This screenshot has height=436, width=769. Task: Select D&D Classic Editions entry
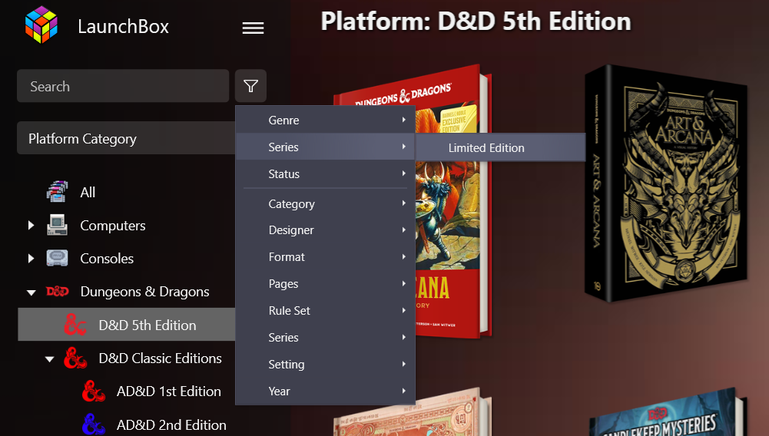[161, 358]
